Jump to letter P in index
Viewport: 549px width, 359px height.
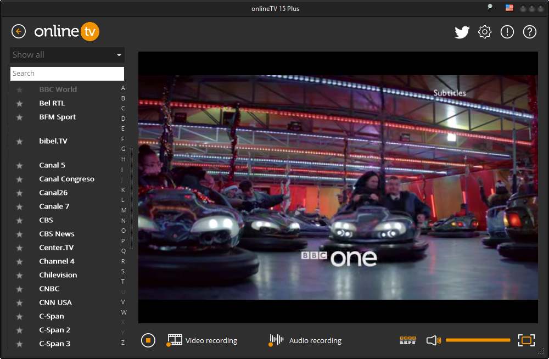pyautogui.click(x=123, y=240)
